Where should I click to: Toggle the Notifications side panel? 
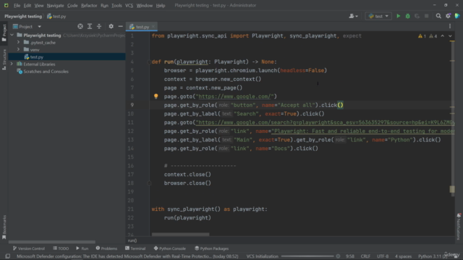pos(459,226)
